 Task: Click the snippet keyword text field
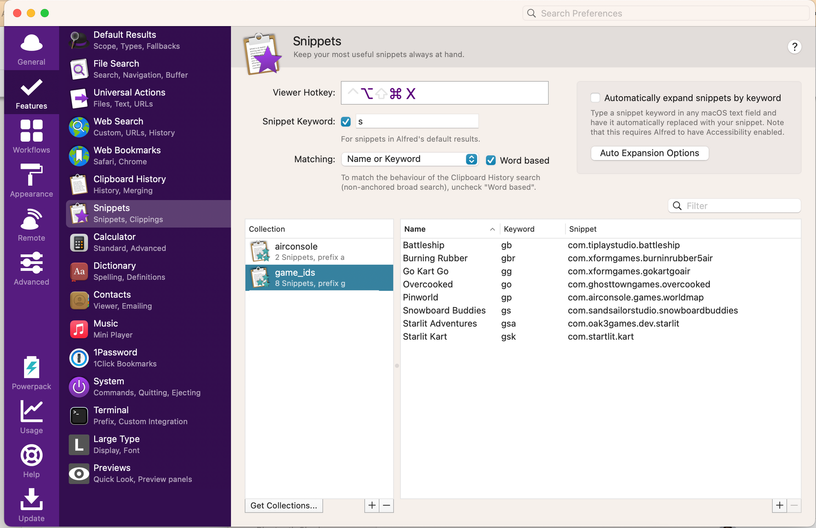click(417, 122)
